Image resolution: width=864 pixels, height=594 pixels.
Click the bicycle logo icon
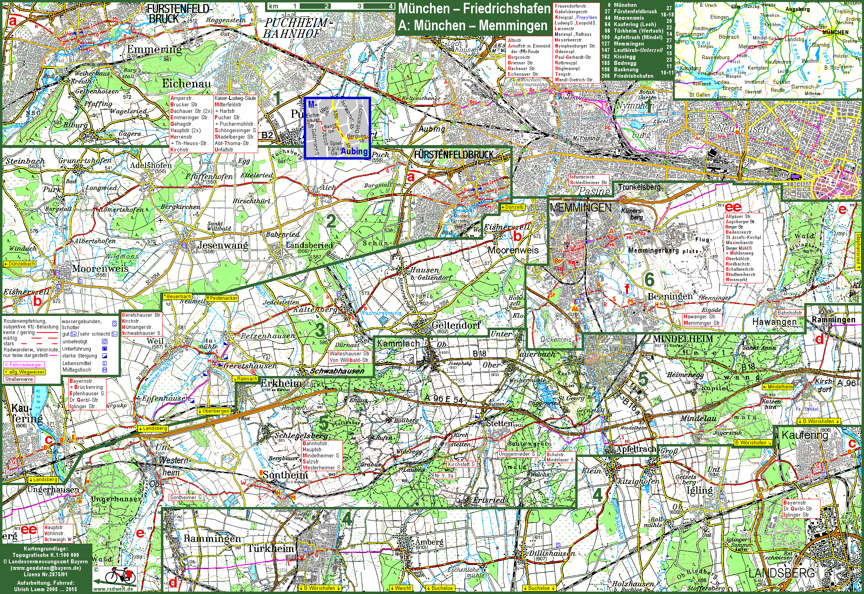[x=119, y=575]
